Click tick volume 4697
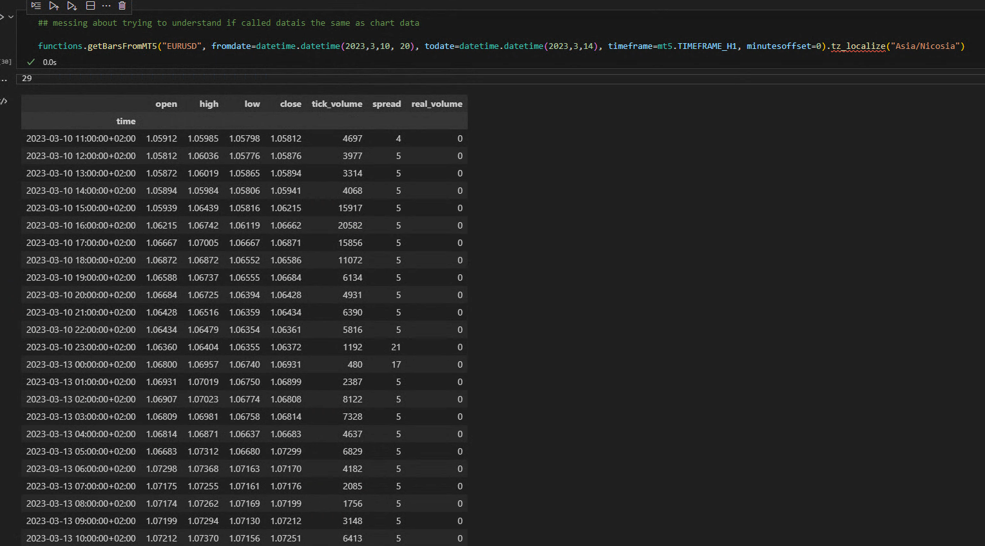 tap(352, 138)
